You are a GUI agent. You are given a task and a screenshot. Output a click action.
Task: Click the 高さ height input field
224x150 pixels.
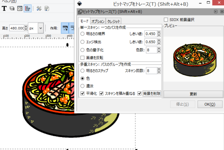[x=16, y=28]
